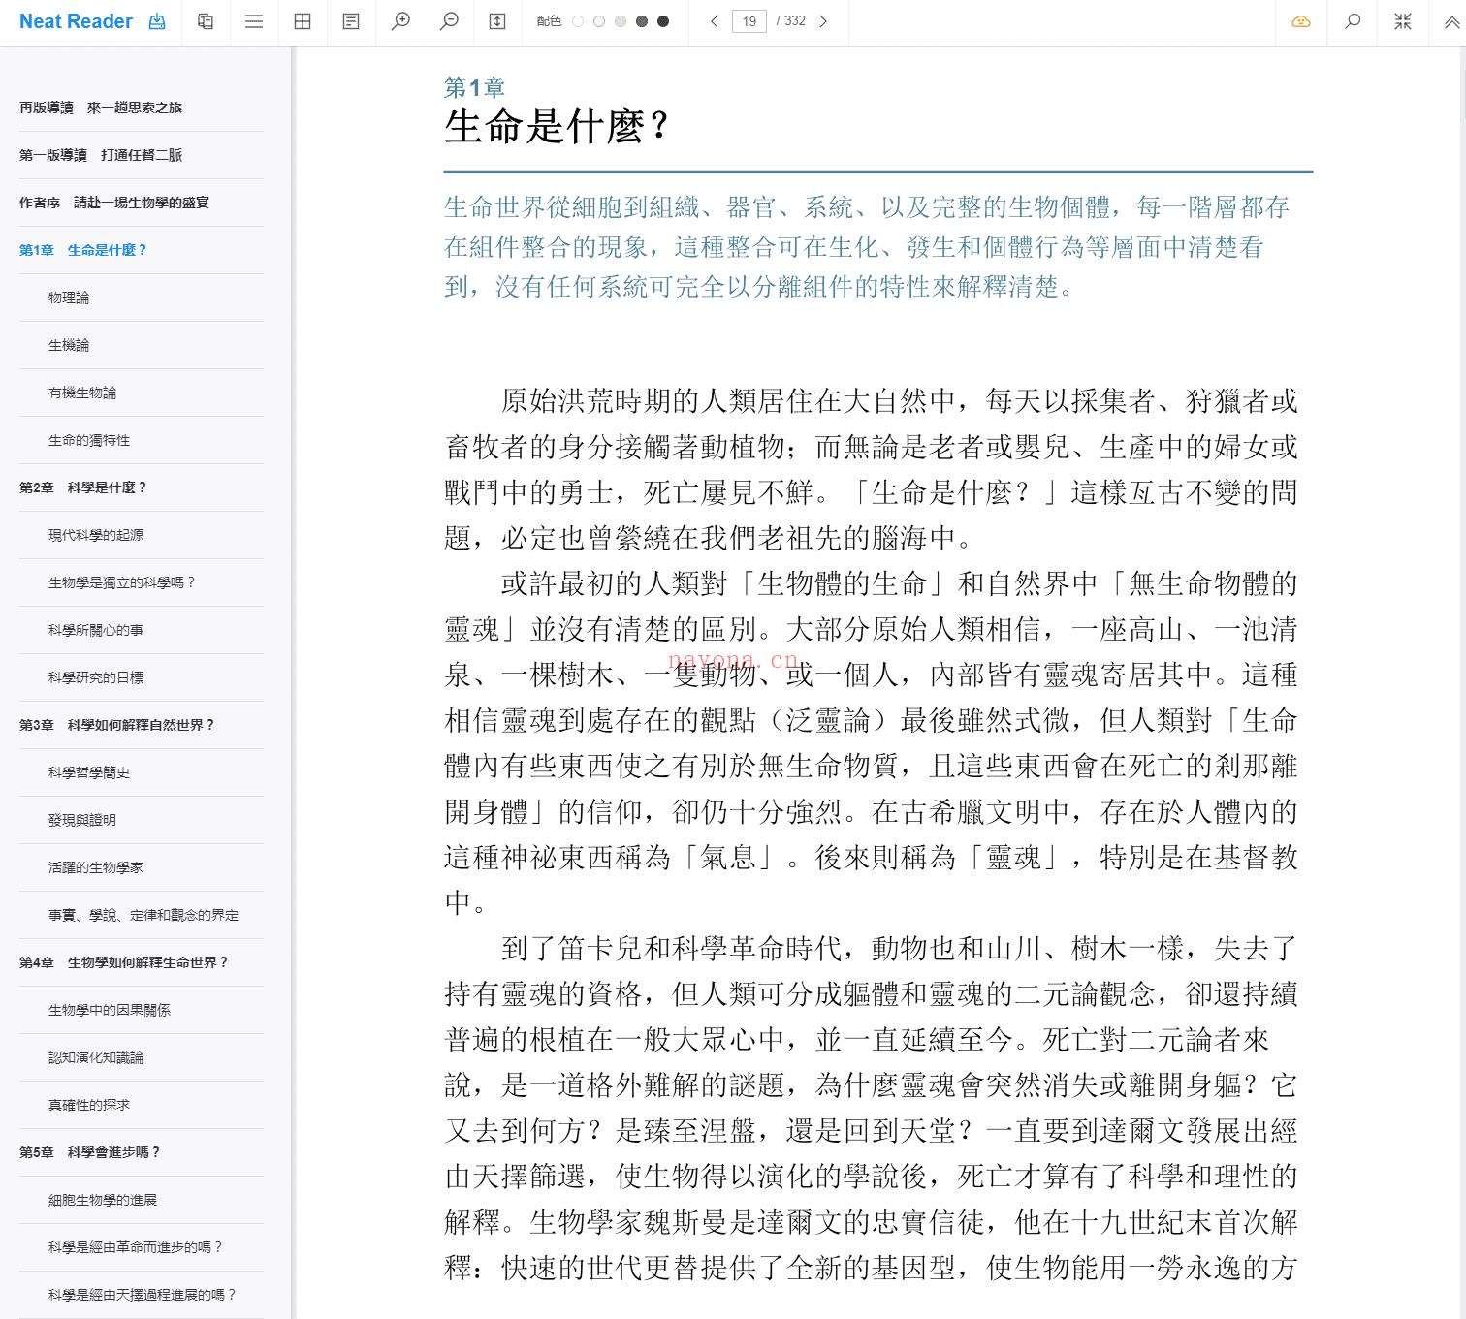
Task: Open the library/bookshelf icon
Action: click(x=206, y=21)
